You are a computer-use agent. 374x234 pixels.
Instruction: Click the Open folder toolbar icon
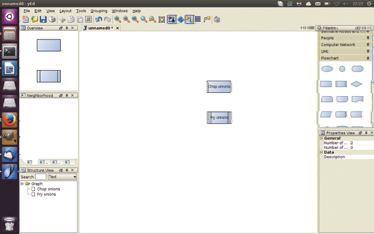34,19
